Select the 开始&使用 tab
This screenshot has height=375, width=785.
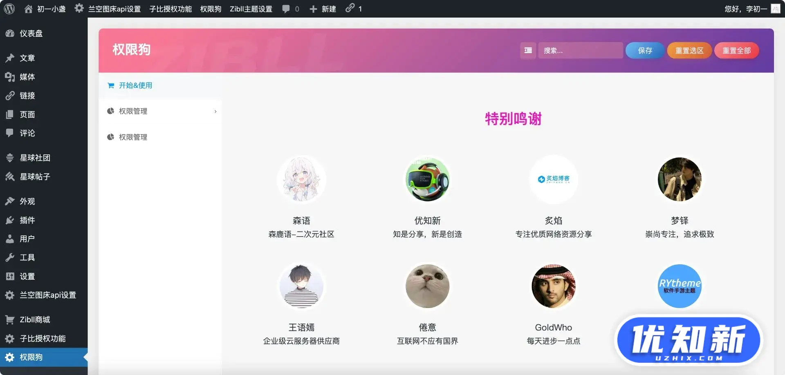160,85
